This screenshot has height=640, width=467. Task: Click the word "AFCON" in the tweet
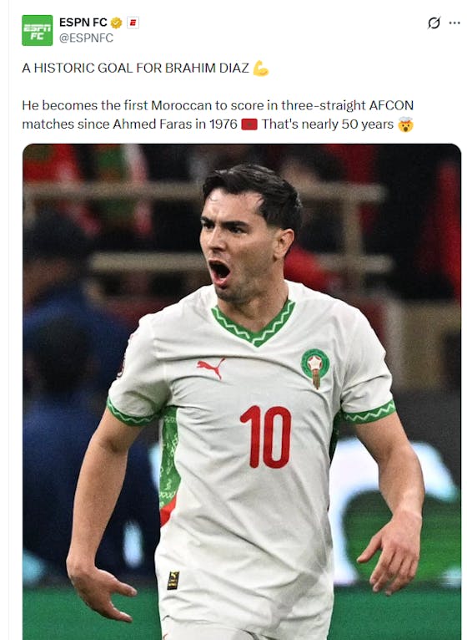coord(391,105)
